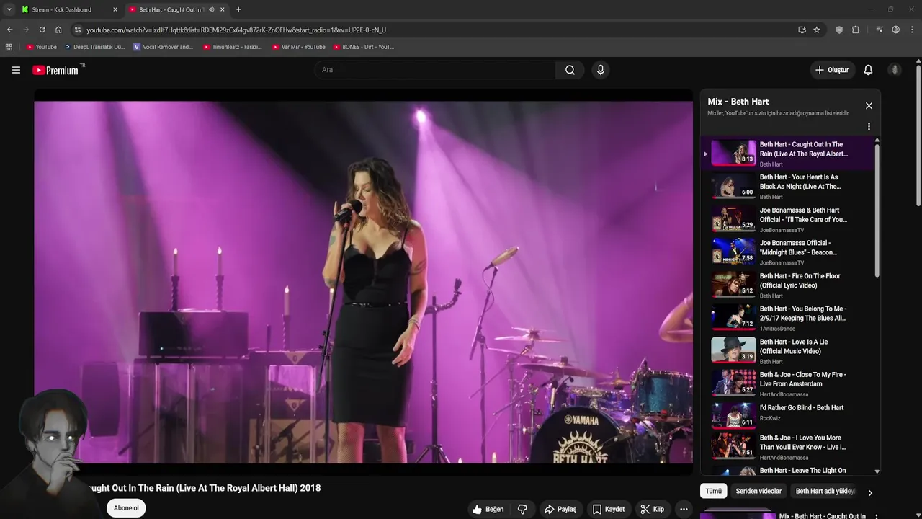Screen dimensions: 922x519
Task: Open the YouTube bookmark
Action: pos(41,47)
